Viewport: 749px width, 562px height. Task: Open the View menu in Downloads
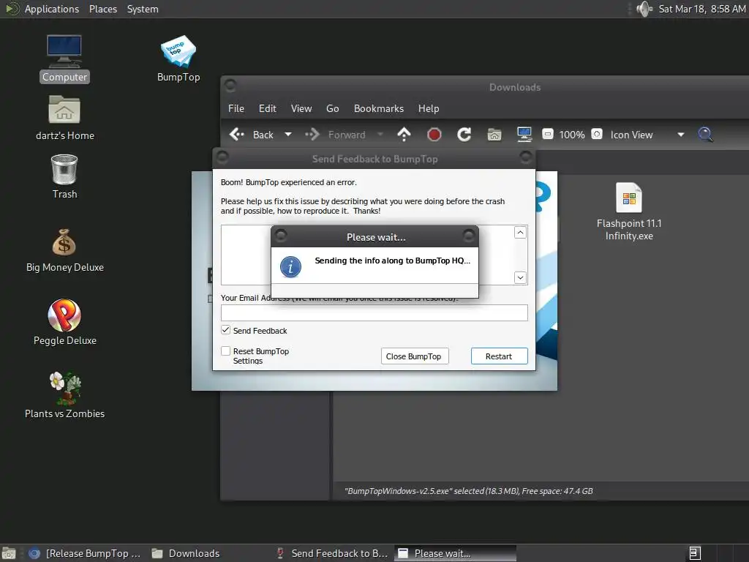301,108
